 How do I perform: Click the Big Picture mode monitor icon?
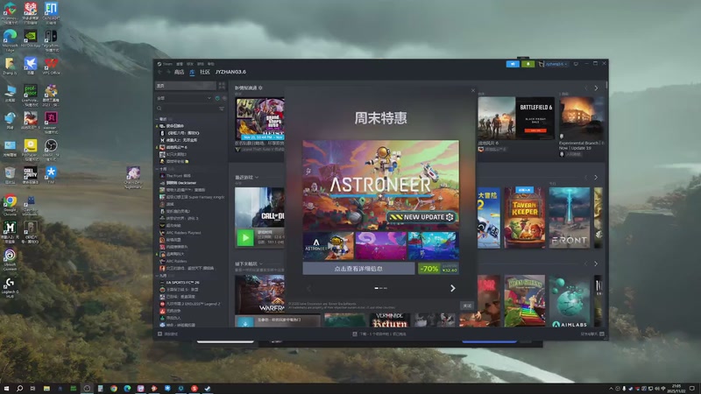click(576, 64)
